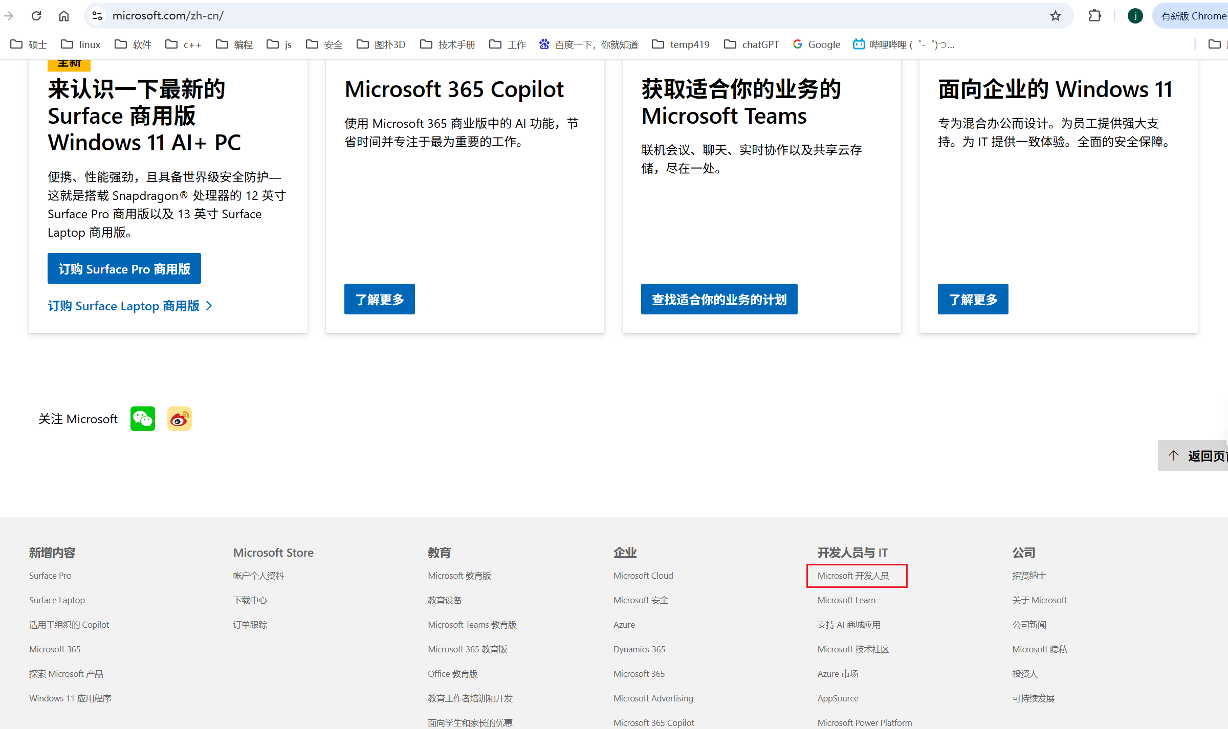Open the Chrome extensions puzzle icon
The image size is (1228, 729).
pos(1094,16)
